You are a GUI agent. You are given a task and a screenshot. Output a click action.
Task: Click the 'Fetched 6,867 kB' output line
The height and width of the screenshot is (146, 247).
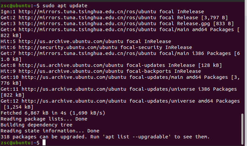pos(53,113)
